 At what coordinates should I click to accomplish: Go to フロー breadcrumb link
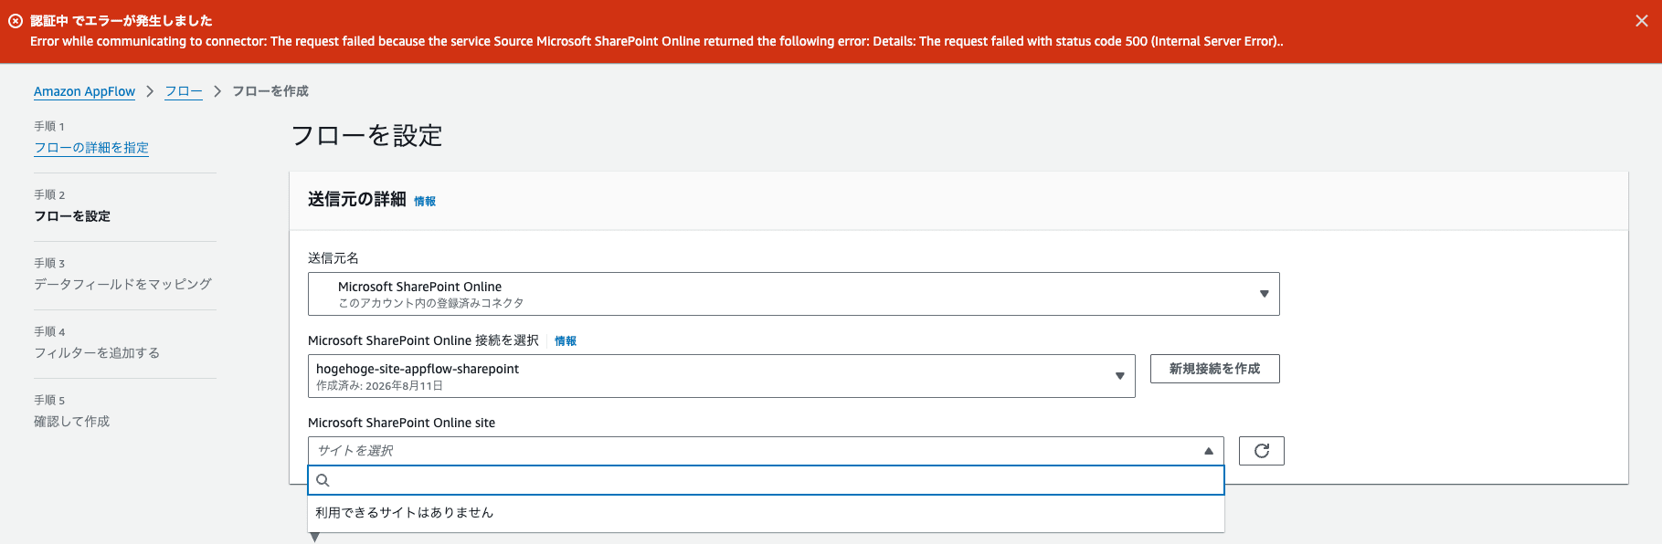184,91
